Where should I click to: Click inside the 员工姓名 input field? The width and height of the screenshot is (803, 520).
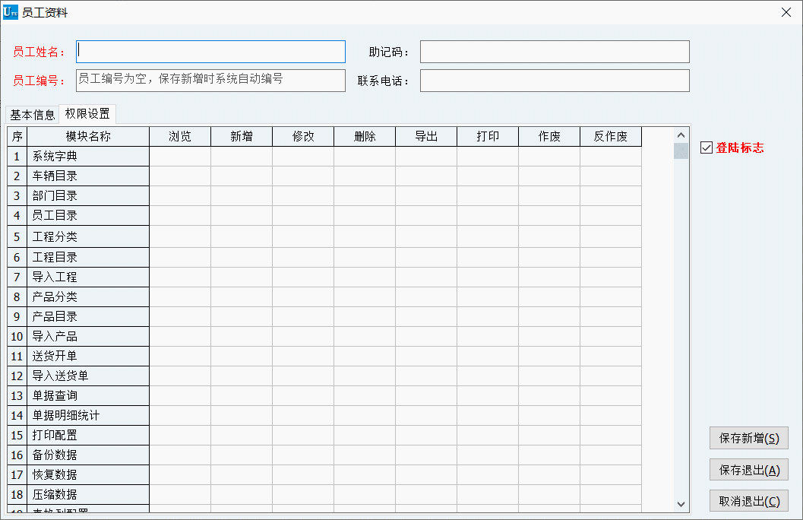click(x=210, y=51)
